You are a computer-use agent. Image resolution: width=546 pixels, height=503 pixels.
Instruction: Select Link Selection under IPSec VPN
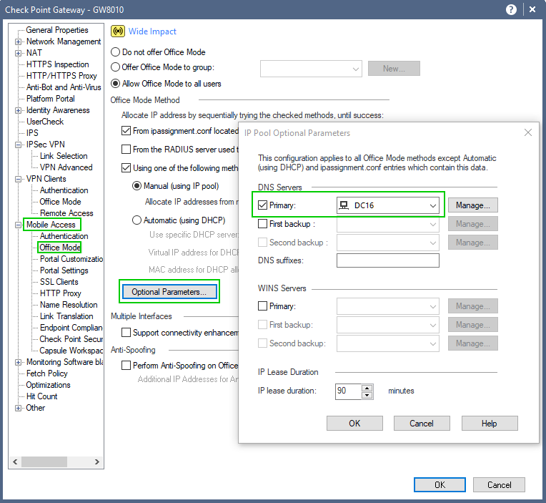point(64,156)
